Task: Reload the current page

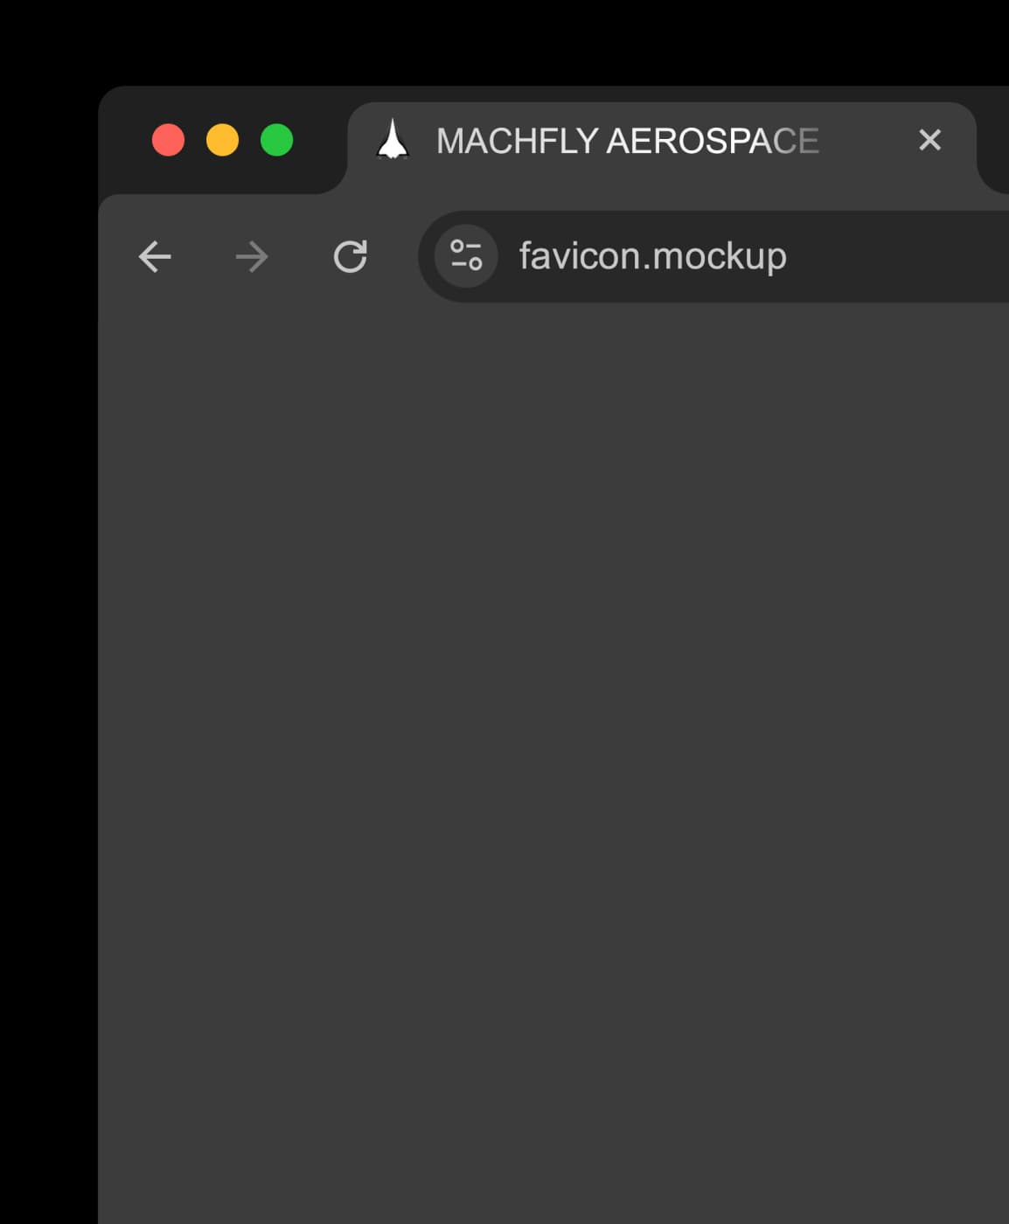Action: point(350,257)
